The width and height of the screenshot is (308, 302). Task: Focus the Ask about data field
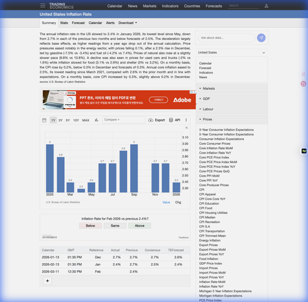point(227,38)
